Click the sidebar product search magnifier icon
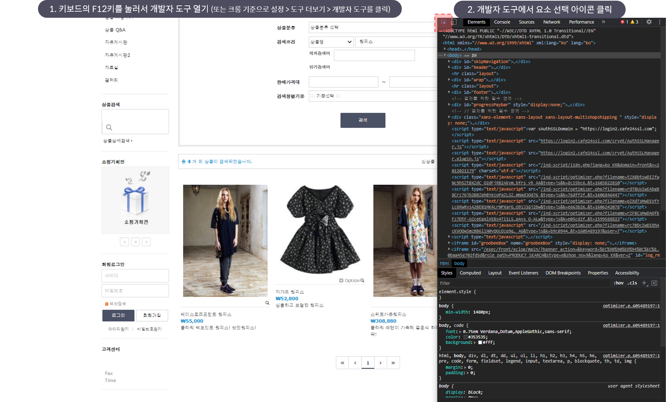 pyautogui.click(x=109, y=127)
